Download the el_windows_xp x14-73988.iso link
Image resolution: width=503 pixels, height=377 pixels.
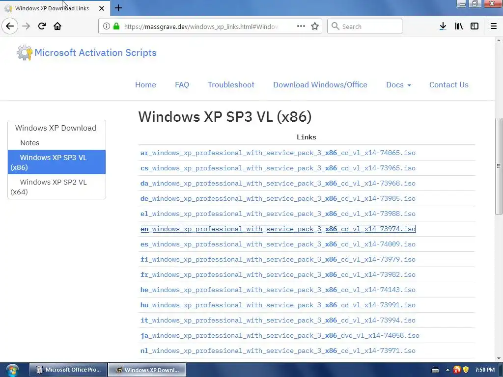point(278,214)
